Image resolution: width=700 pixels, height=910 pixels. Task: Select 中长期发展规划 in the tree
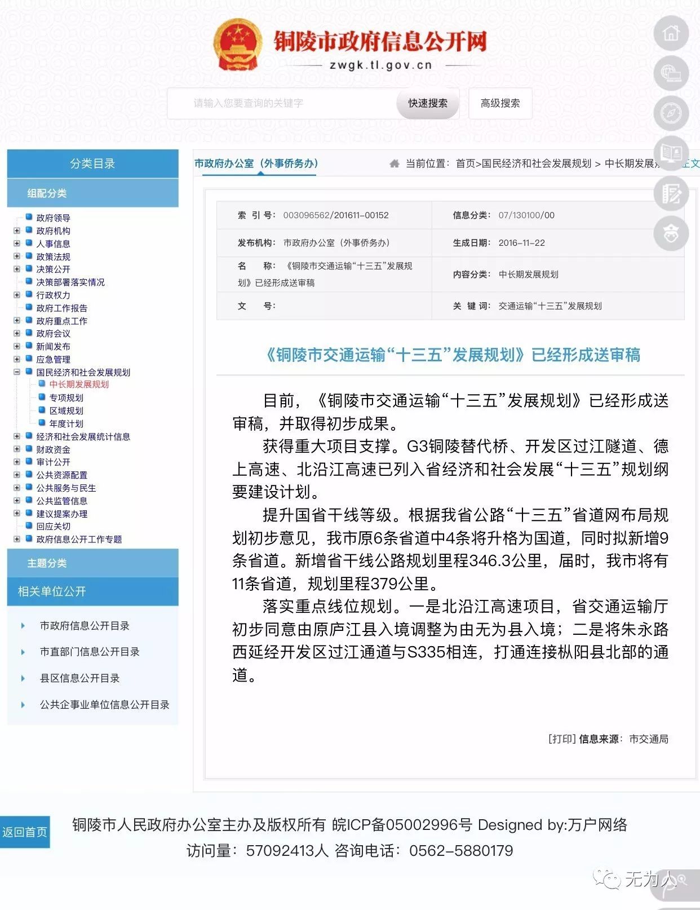pos(79,385)
